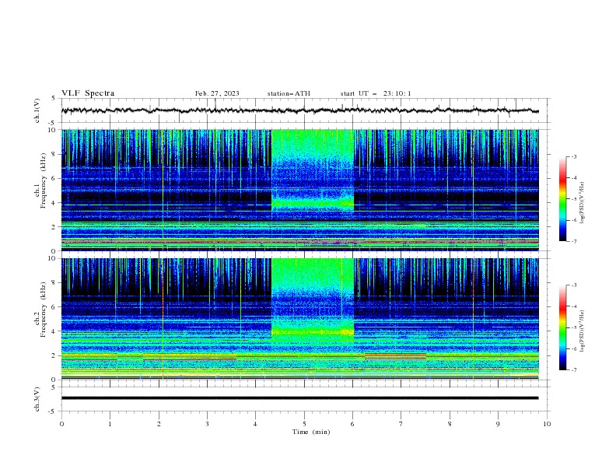616x476 pixels.
Task: Click the ch.3(V) flat black trace
Action: click(299, 398)
